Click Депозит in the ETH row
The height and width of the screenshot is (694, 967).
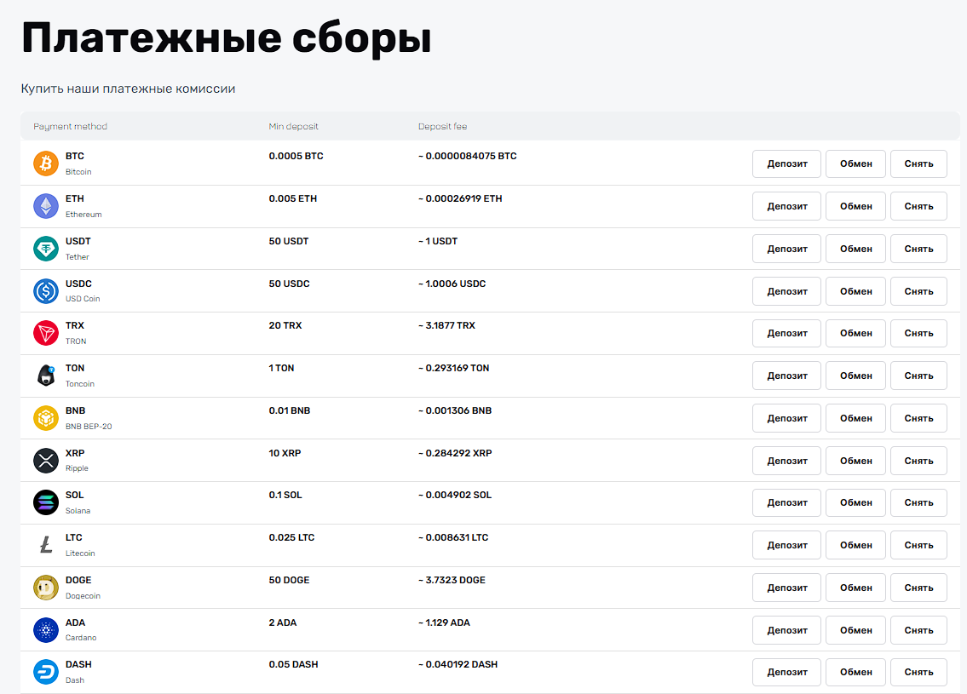pyautogui.click(x=787, y=206)
